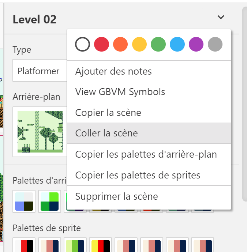Click Coller la scène

[x=106, y=133]
